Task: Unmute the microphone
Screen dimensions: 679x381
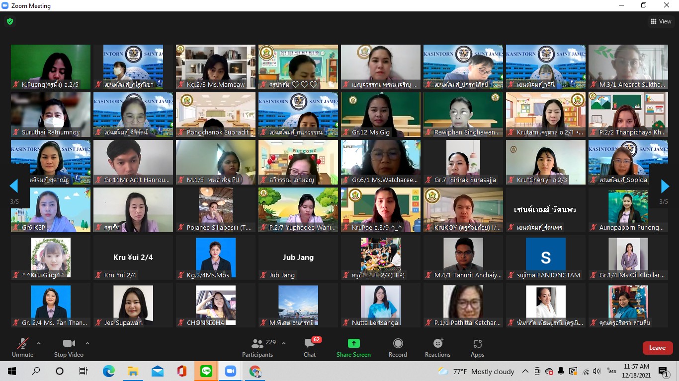Action: pos(22,347)
